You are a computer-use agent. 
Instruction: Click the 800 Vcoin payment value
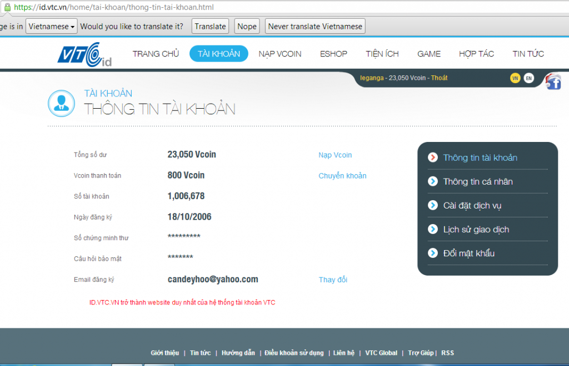tap(186, 175)
